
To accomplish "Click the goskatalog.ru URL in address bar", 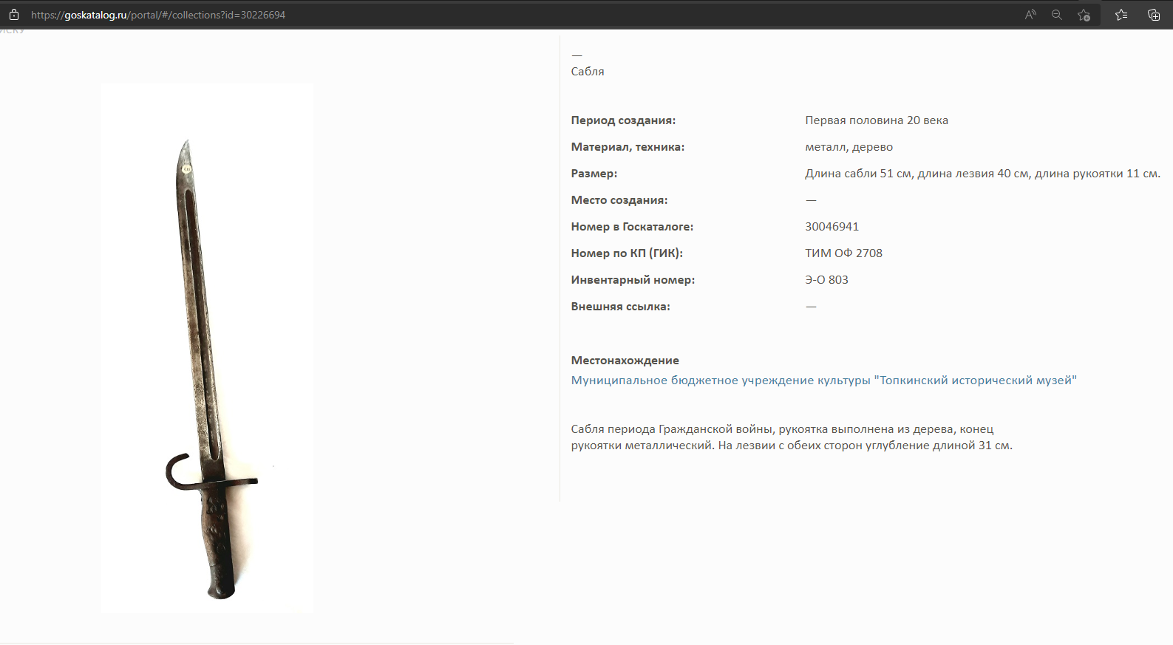I will [157, 15].
